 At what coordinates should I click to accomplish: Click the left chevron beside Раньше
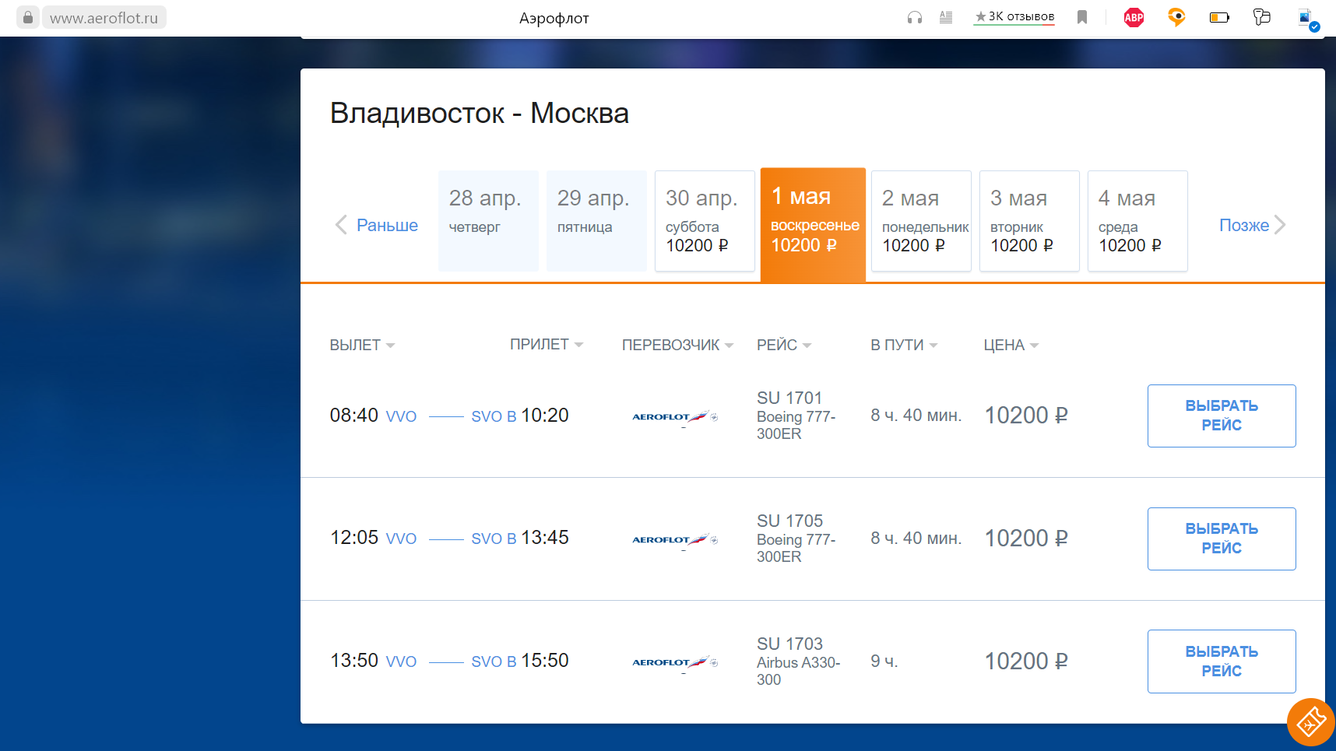click(340, 225)
